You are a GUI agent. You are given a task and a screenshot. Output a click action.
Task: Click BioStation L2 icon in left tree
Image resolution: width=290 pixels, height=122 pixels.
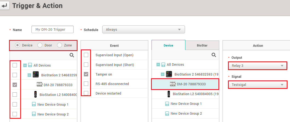pos(35,95)
